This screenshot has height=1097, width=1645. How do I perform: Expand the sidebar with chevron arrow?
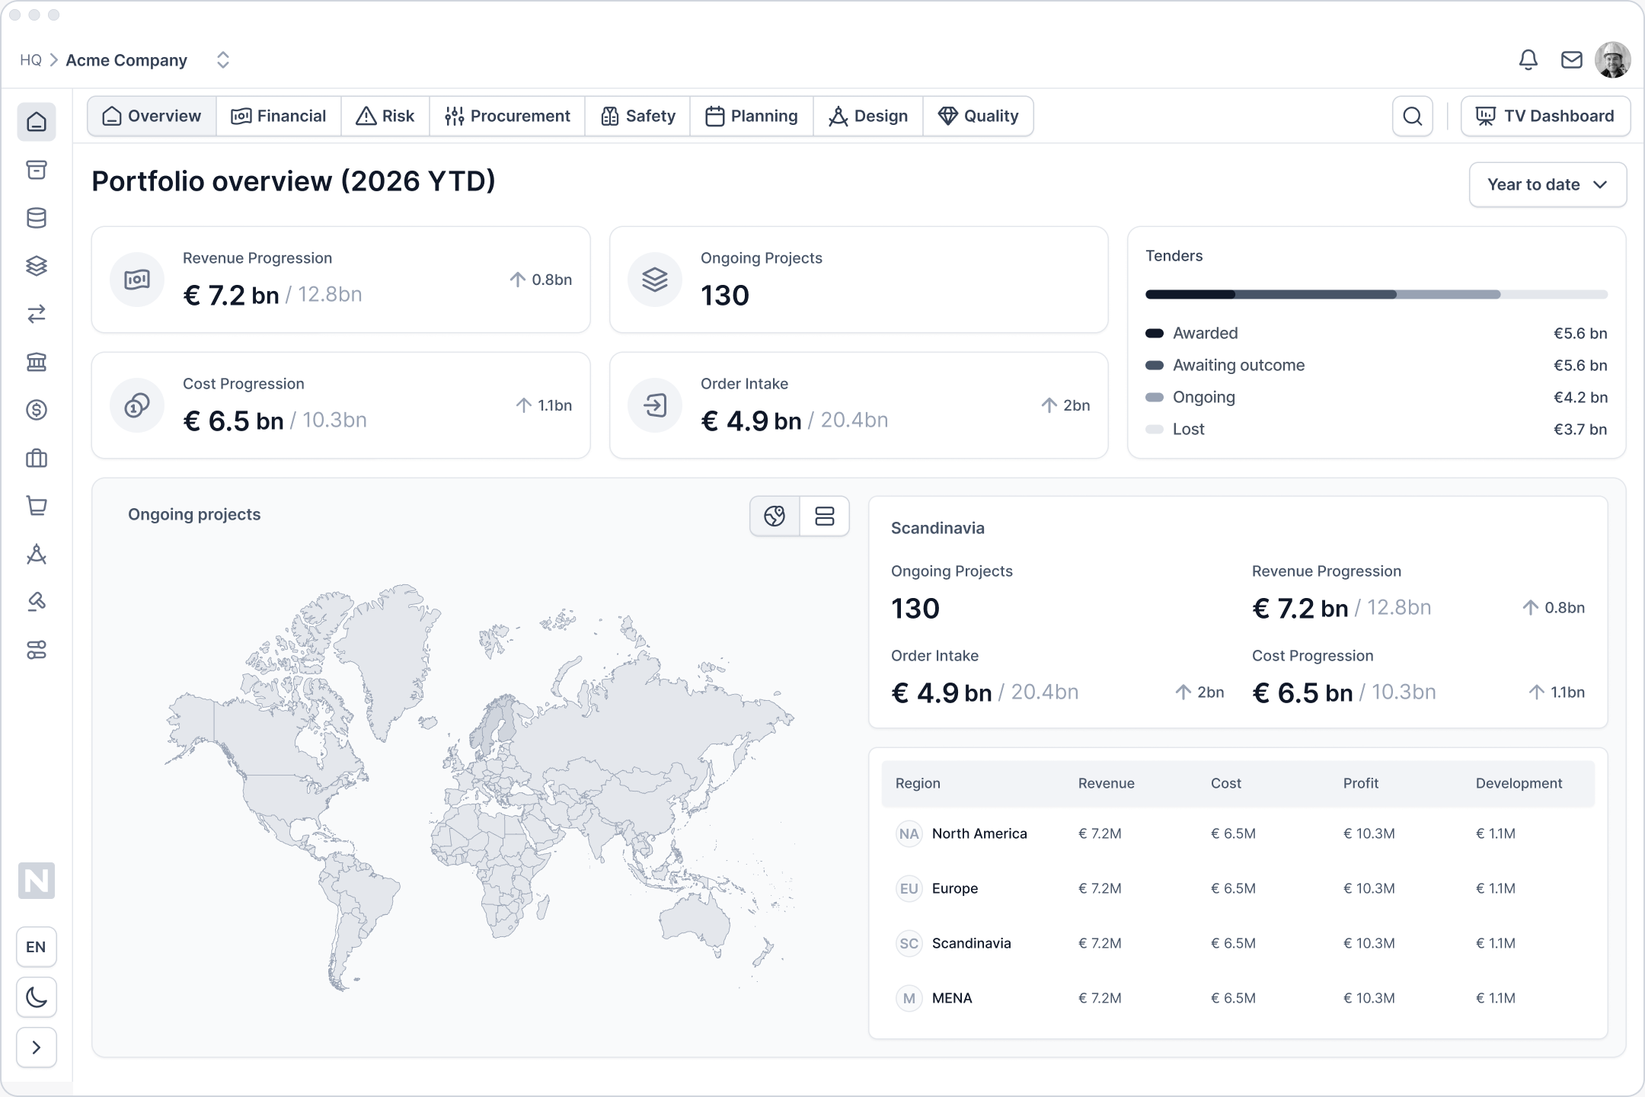[x=37, y=1047]
